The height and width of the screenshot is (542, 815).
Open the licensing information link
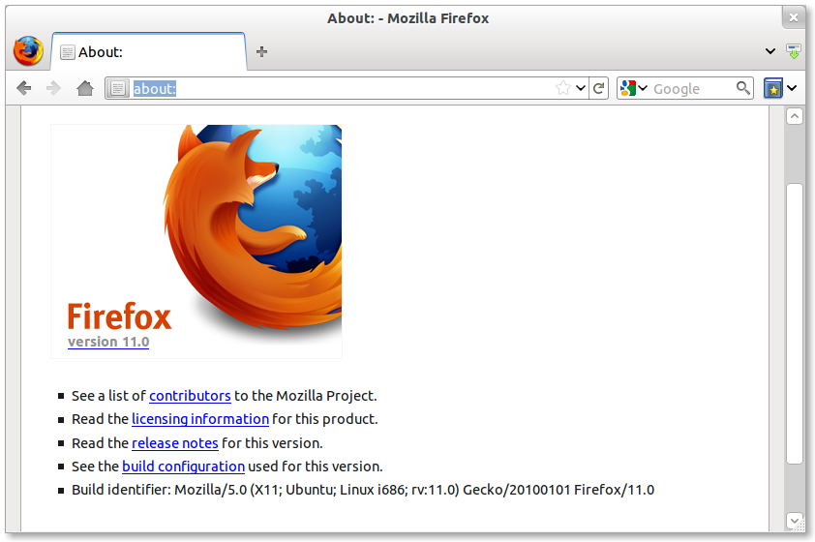[x=200, y=419]
